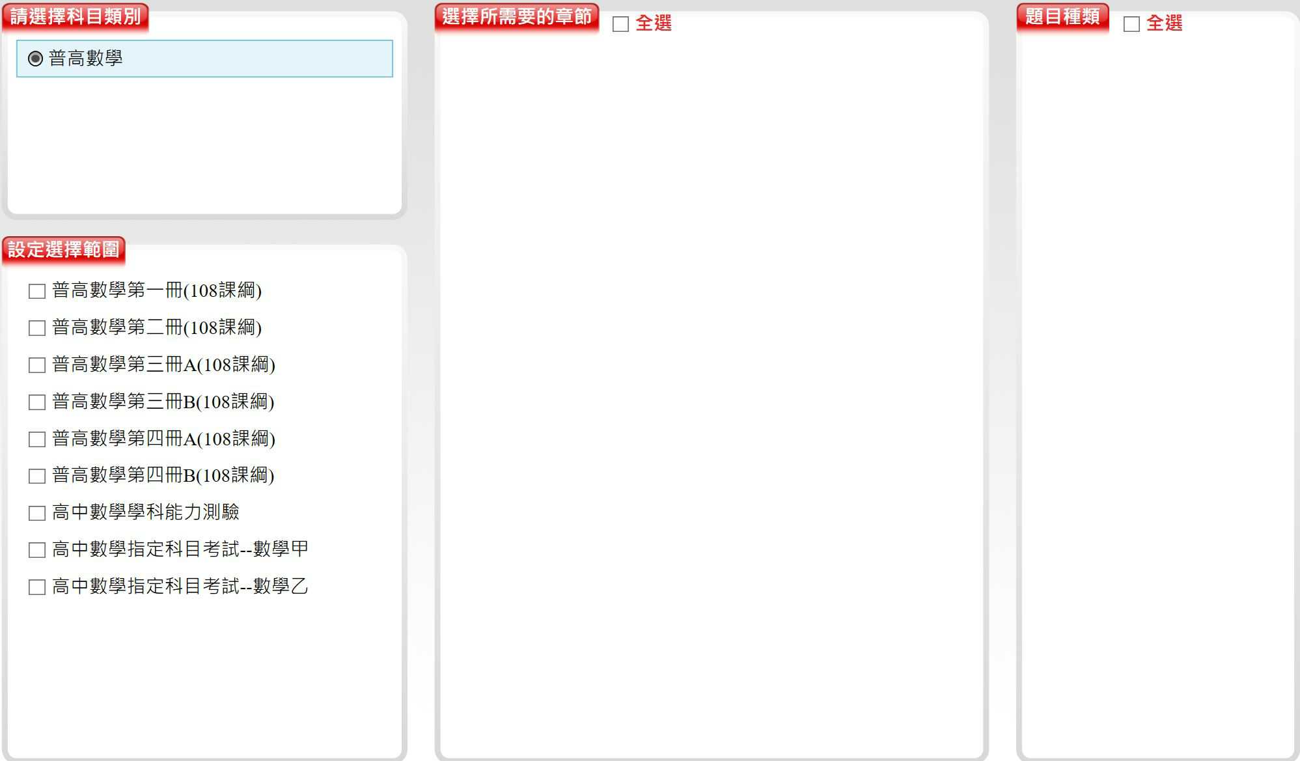Tick the 普高數學第三冊B(108課綱) checkbox
The height and width of the screenshot is (761, 1300).
(x=37, y=402)
